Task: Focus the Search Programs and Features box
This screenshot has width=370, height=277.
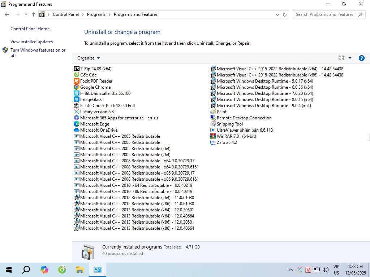Action: pyautogui.click(x=329, y=14)
